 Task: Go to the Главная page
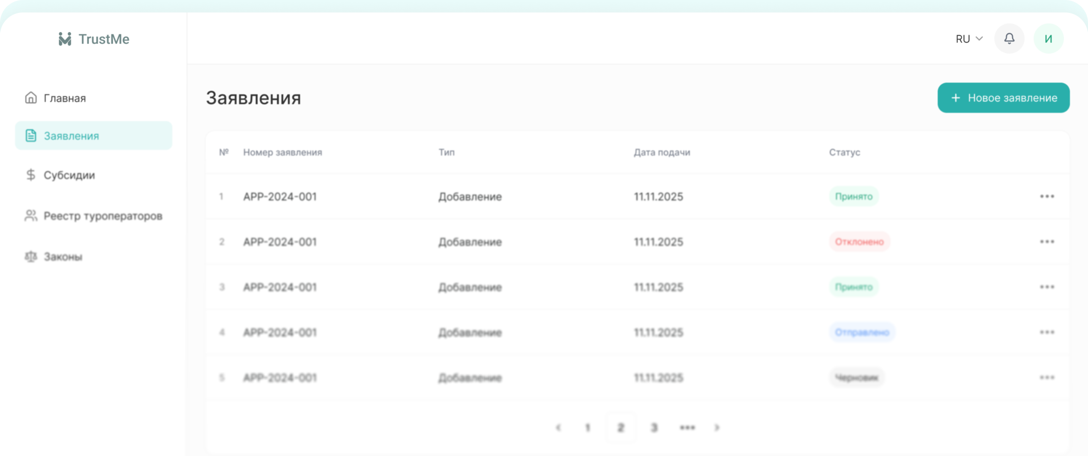pos(64,98)
